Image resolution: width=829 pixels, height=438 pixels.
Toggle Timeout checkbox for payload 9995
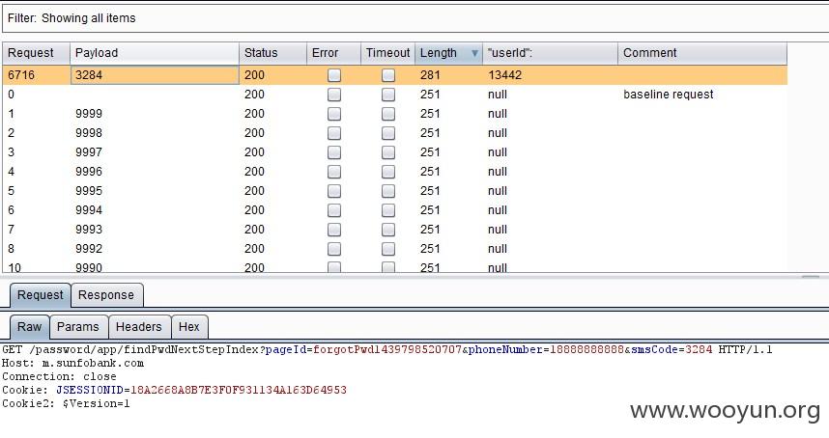[x=388, y=191]
